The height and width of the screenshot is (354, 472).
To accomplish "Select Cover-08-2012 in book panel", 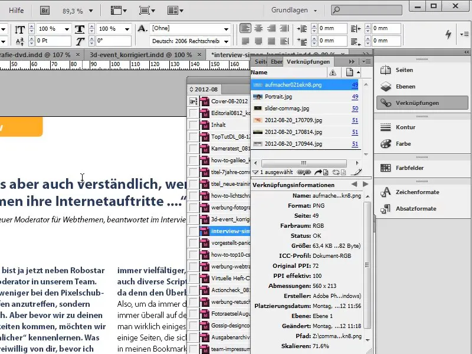I will click(x=225, y=101).
